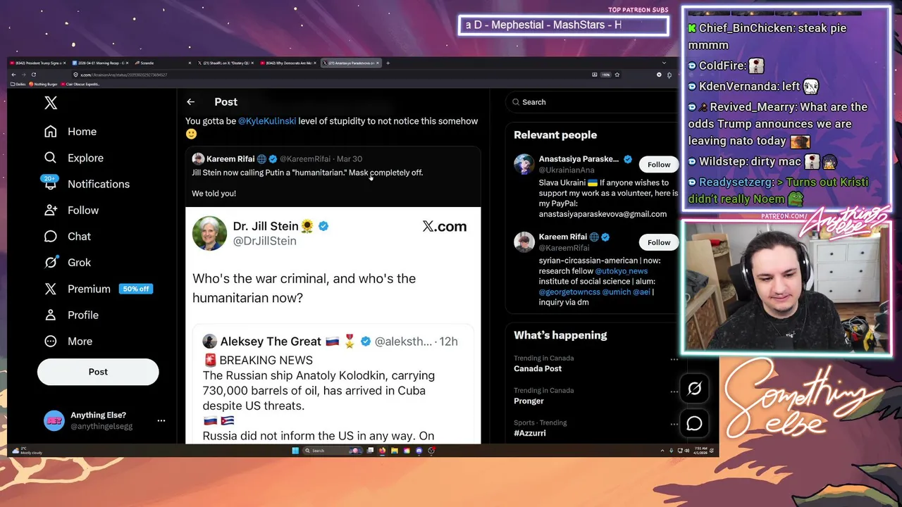This screenshot has height=507, width=902.
Task: Click the @aei link in the bio
Action: click(x=641, y=292)
